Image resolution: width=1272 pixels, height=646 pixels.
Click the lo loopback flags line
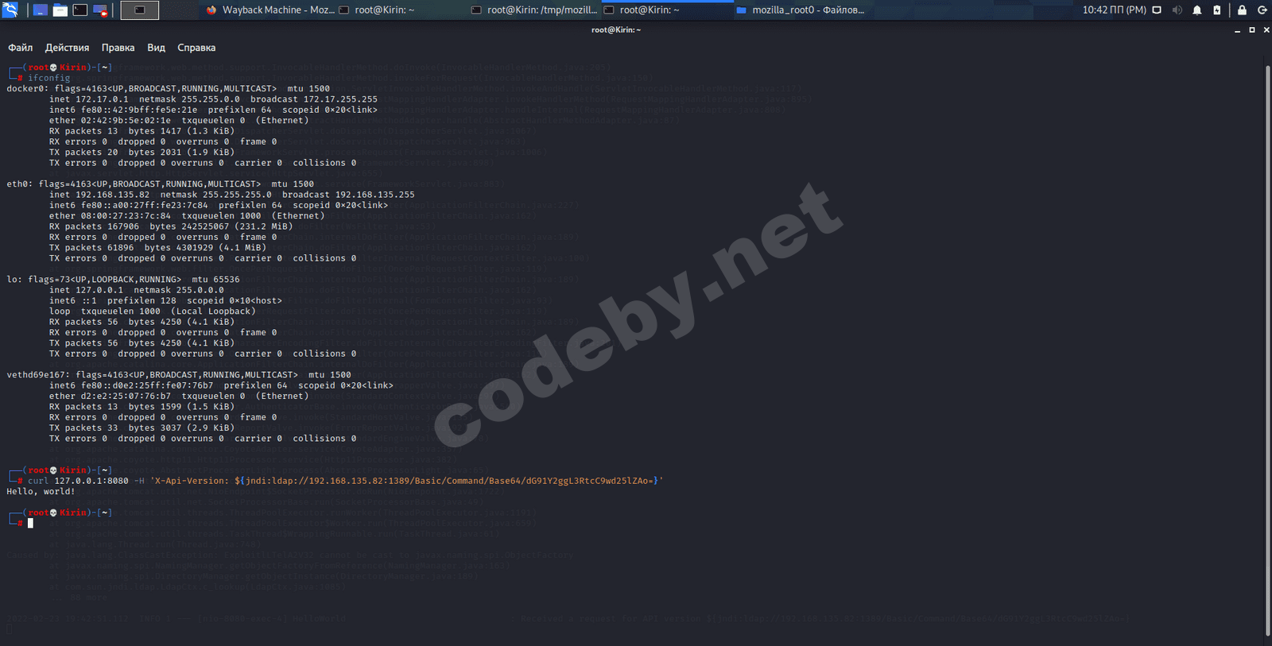[123, 280]
